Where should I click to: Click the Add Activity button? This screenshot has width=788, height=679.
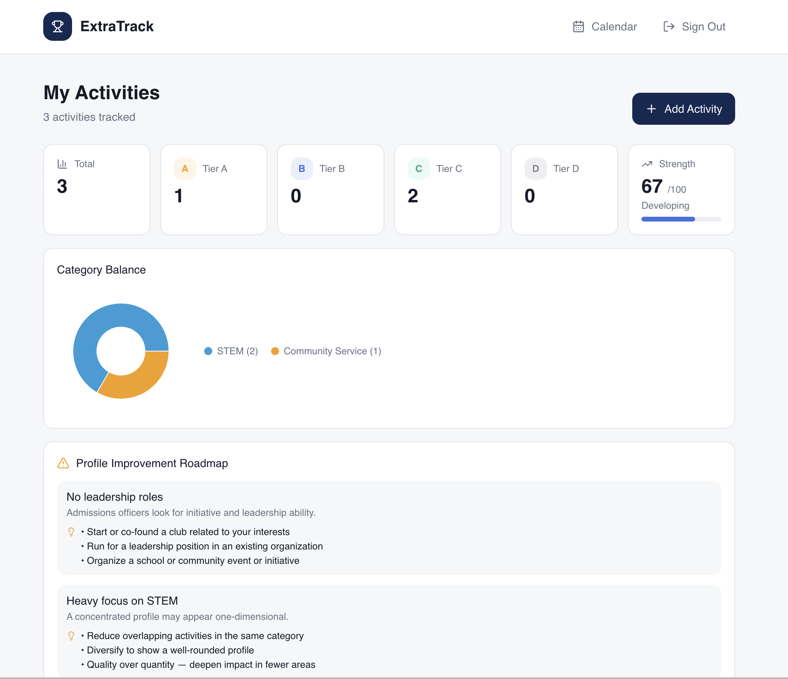point(683,109)
